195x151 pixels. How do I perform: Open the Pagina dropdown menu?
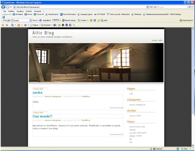pyautogui.click(x=35, y=25)
